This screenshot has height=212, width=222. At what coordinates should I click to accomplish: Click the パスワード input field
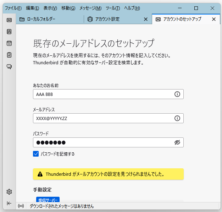click(108, 142)
